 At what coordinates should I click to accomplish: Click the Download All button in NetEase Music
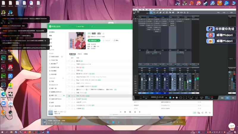tap(107, 40)
